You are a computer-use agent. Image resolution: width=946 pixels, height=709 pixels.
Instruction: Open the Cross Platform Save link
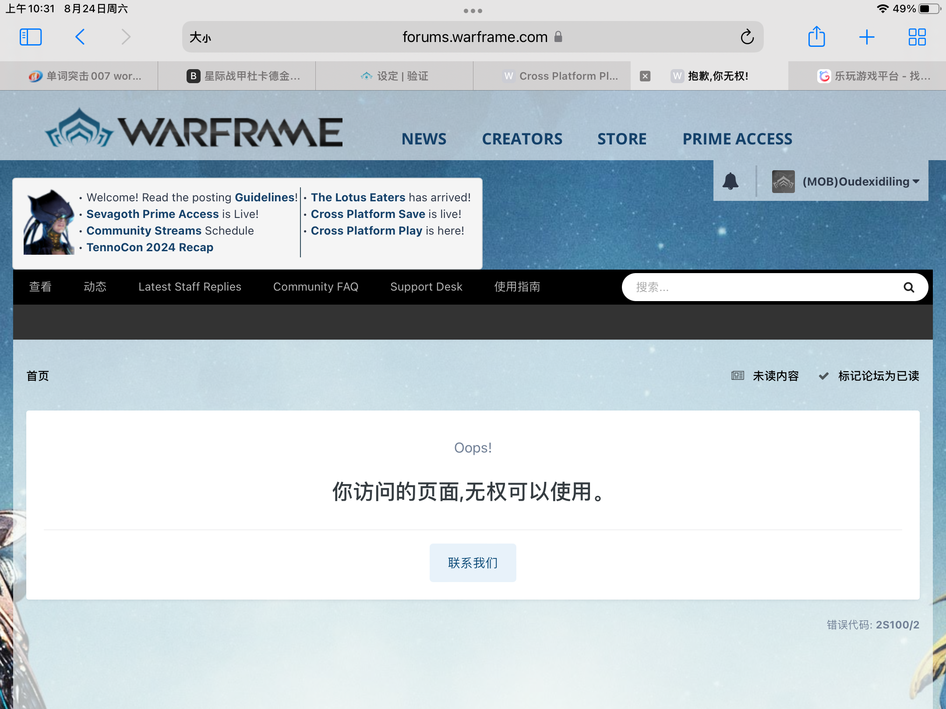(368, 214)
